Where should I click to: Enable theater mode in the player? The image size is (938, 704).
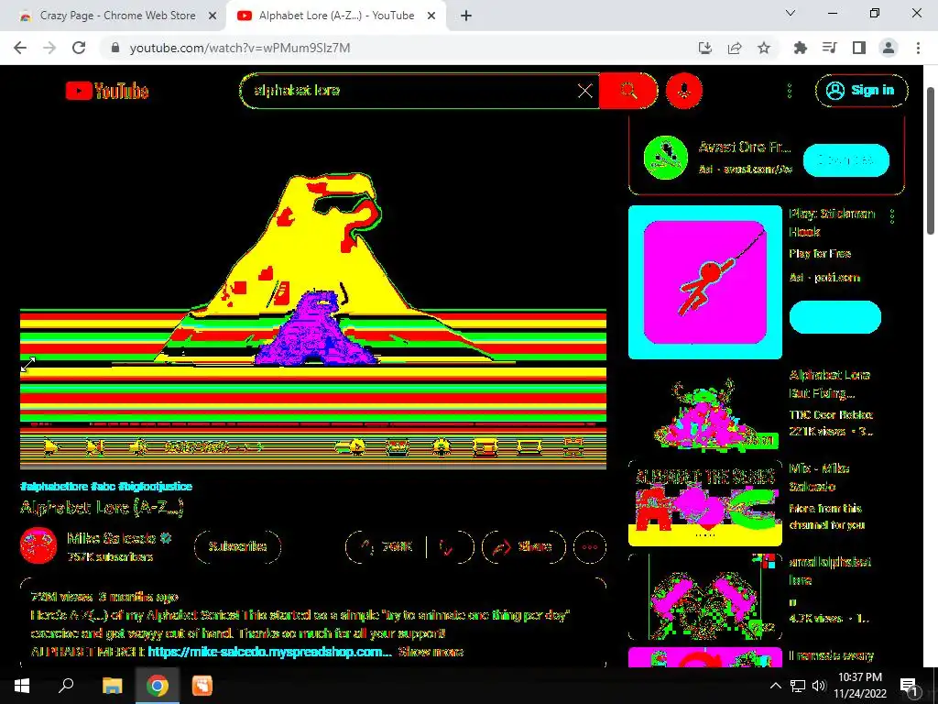(x=529, y=446)
